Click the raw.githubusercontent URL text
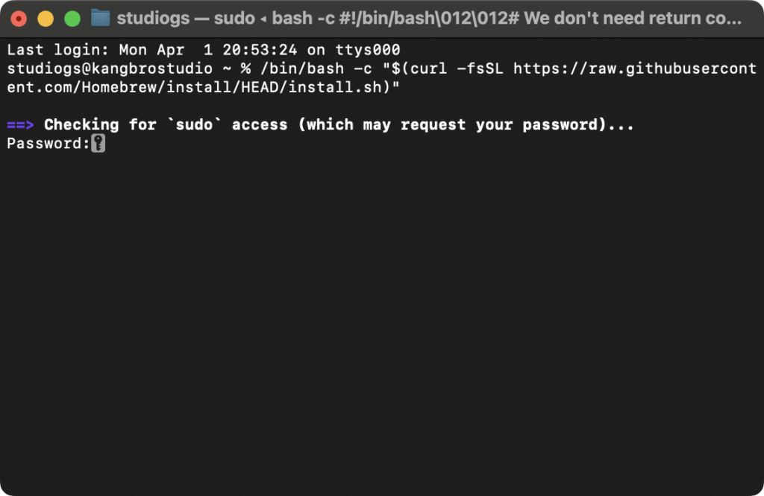The width and height of the screenshot is (764, 496). click(381, 77)
